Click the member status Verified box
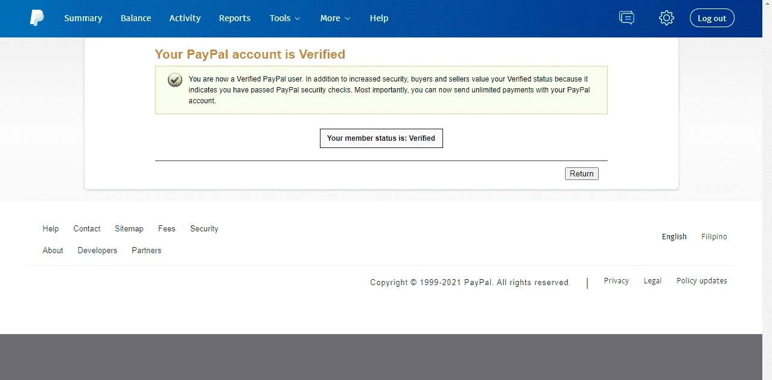 point(381,138)
